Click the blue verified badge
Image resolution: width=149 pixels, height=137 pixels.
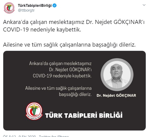click(55, 6)
